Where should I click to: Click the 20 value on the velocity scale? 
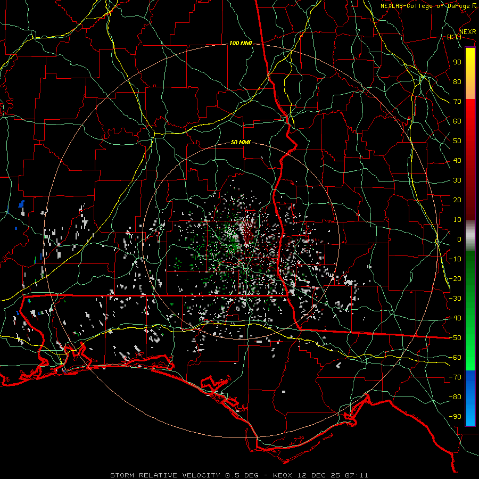click(457, 200)
